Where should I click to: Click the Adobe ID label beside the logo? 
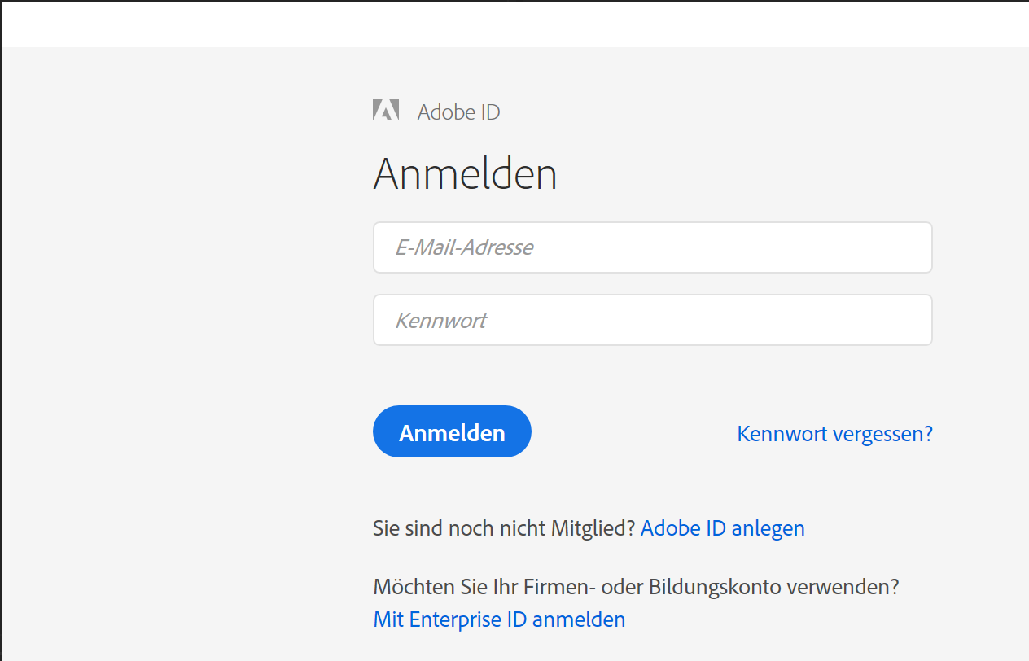click(x=458, y=112)
